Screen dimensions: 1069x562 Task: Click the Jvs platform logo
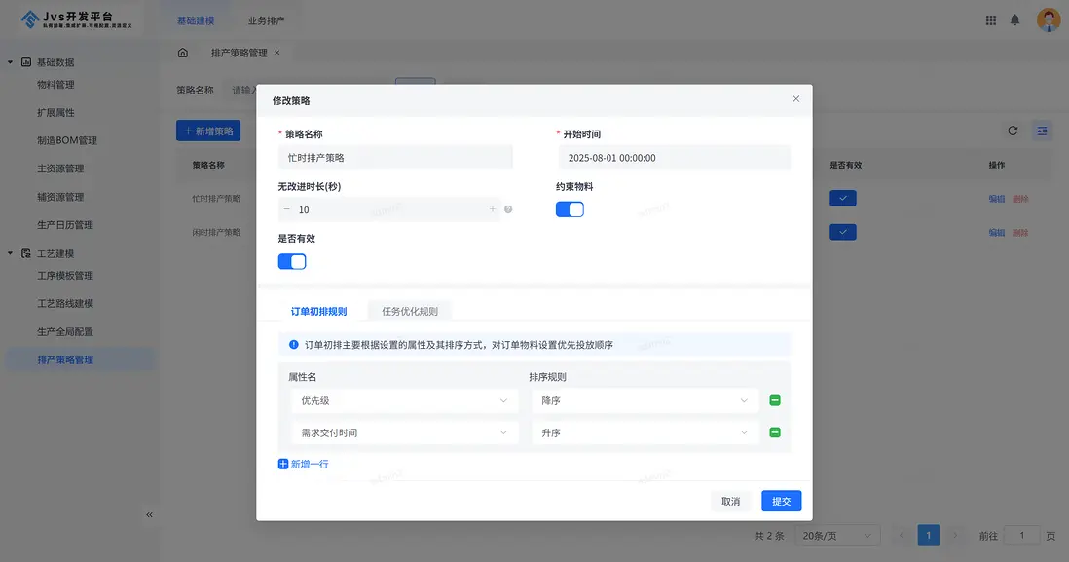tap(76, 19)
